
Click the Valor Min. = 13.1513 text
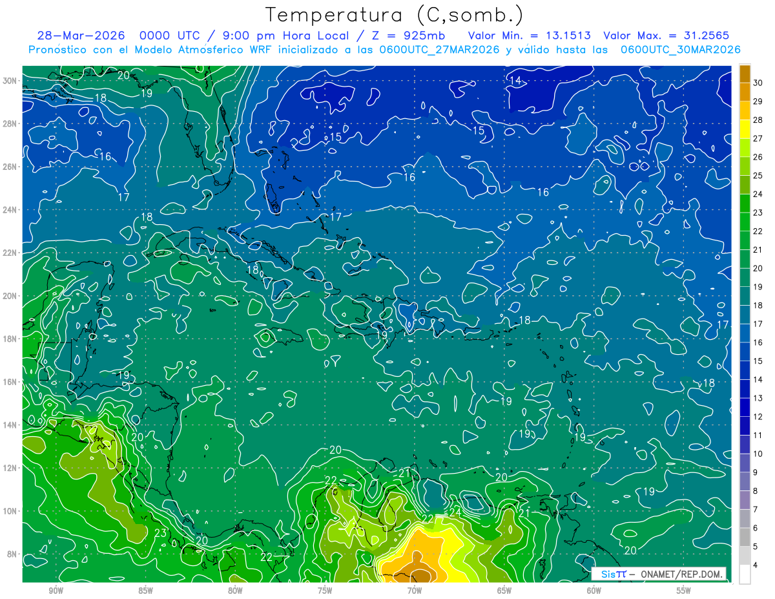(530, 36)
